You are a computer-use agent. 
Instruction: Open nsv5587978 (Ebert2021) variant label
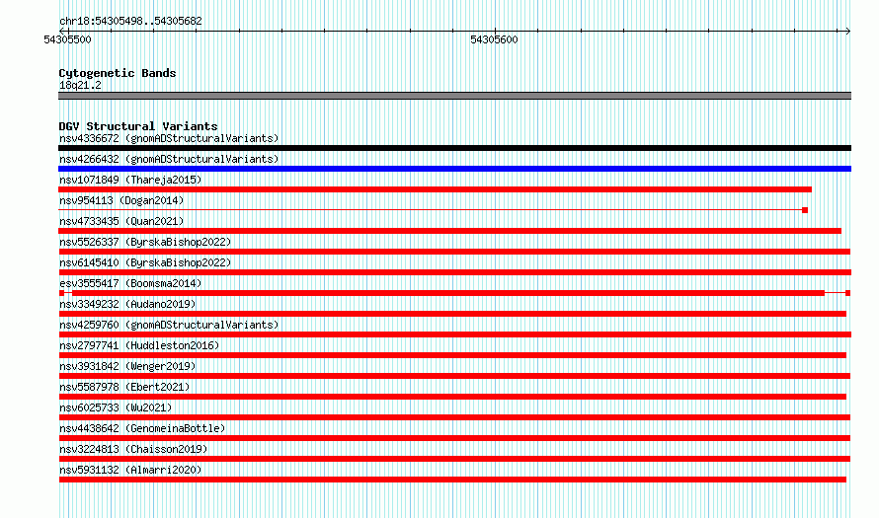[124, 387]
